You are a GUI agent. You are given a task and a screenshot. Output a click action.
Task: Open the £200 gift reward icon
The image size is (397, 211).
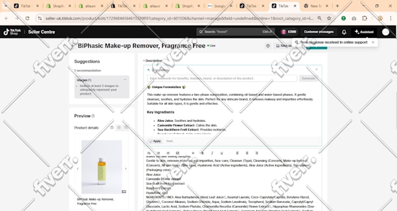(288, 32)
